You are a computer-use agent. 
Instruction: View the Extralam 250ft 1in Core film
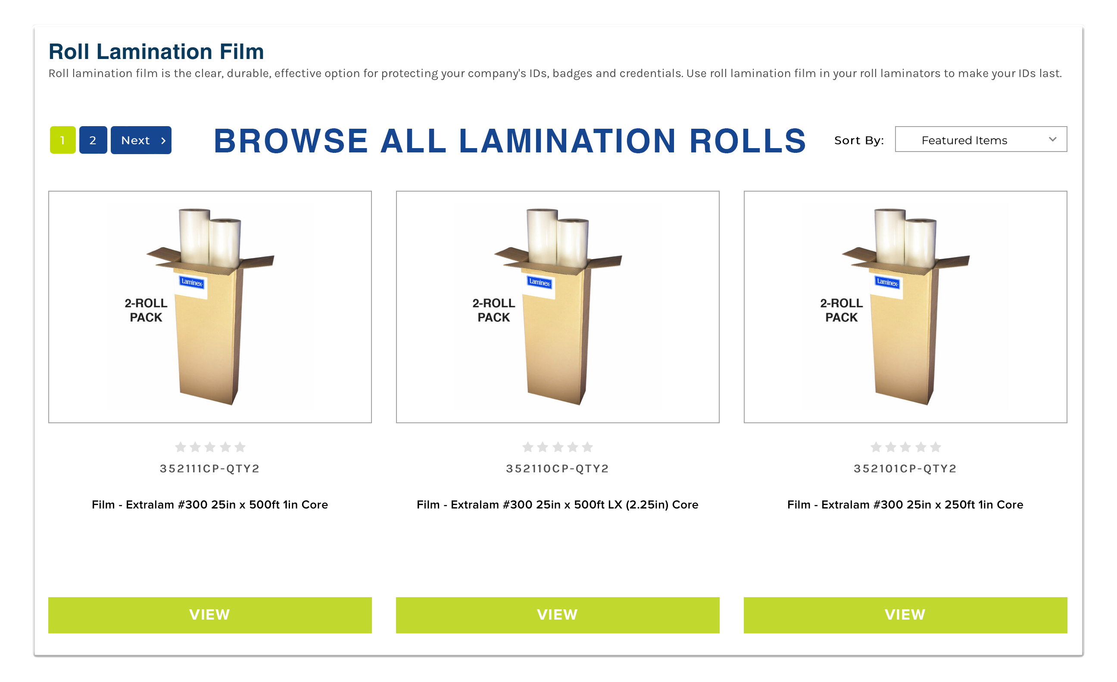coord(905,614)
